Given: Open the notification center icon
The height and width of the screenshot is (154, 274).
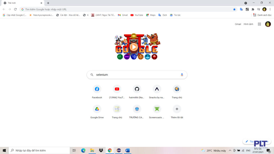Looking at the screenshot, I should click(x=268, y=151).
